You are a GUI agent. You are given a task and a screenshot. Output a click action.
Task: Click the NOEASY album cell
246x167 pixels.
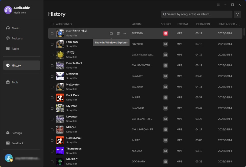[x=137, y=151]
